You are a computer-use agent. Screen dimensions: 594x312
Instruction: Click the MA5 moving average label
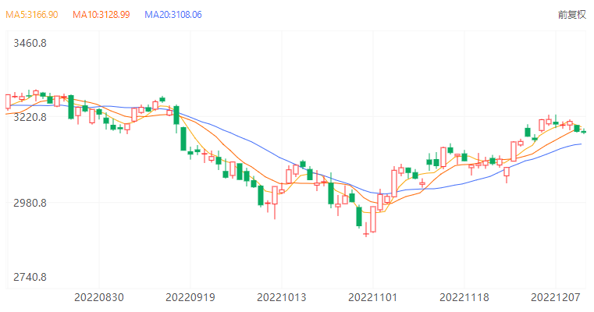point(33,15)
